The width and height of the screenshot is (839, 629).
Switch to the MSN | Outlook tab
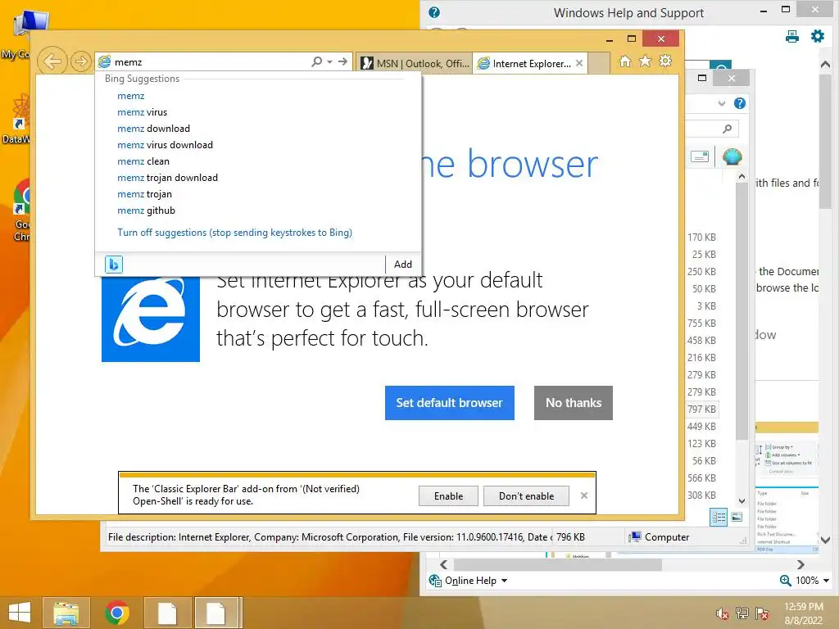[415, 63]
